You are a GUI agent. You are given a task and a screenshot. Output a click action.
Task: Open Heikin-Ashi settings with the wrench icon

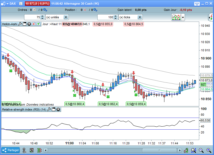pos(20,24)
